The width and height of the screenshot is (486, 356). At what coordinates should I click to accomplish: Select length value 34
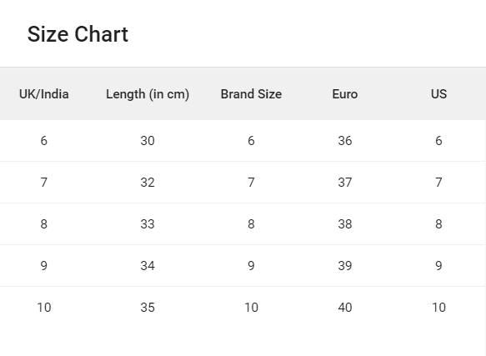[148, 266]
